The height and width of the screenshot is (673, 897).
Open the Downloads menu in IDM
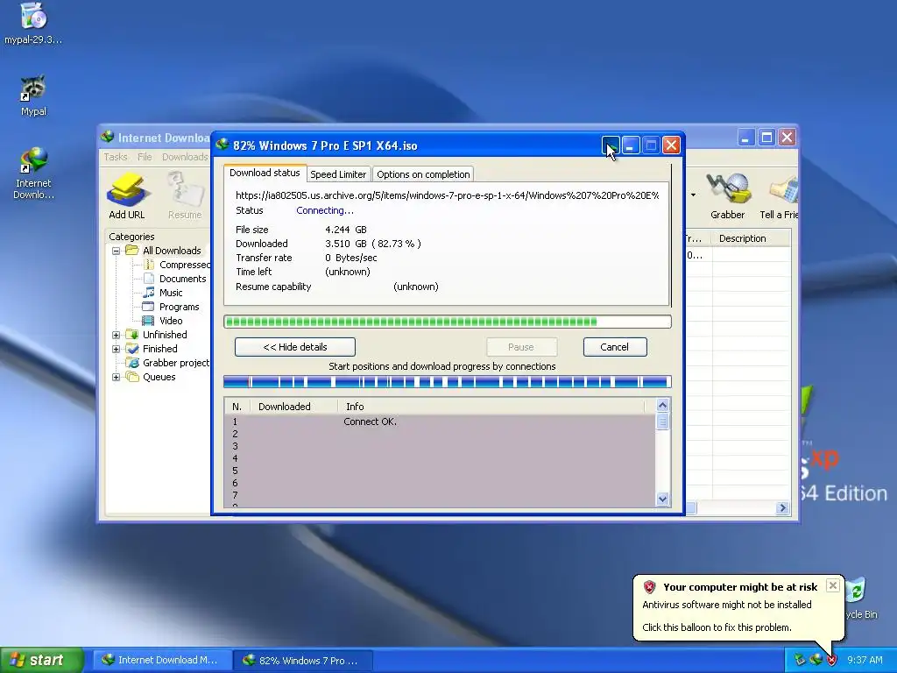click(x=185, y=157)
